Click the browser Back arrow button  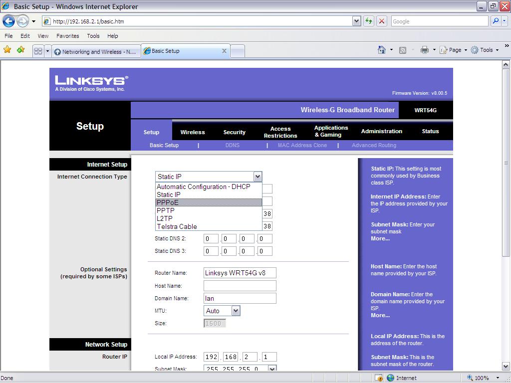pyautogui.click(x=9, y=21)
